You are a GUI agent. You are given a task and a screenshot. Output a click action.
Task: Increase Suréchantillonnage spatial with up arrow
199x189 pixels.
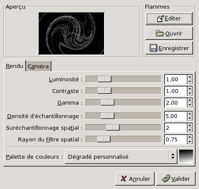190,125
